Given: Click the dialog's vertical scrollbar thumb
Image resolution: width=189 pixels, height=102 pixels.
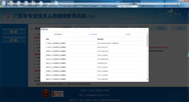Looking at the screenshot, I should click(147, 41).
